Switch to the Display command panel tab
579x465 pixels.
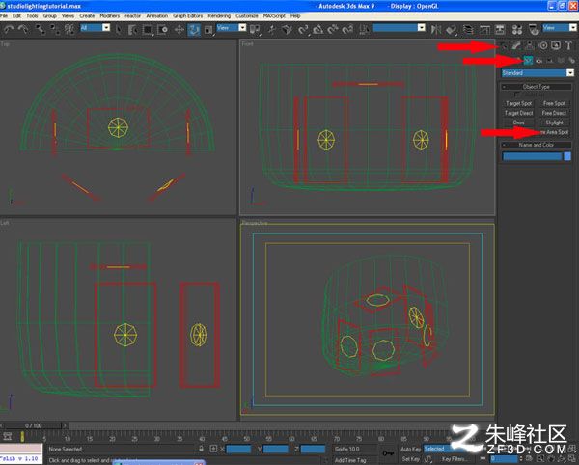click(x=556, y=45)
